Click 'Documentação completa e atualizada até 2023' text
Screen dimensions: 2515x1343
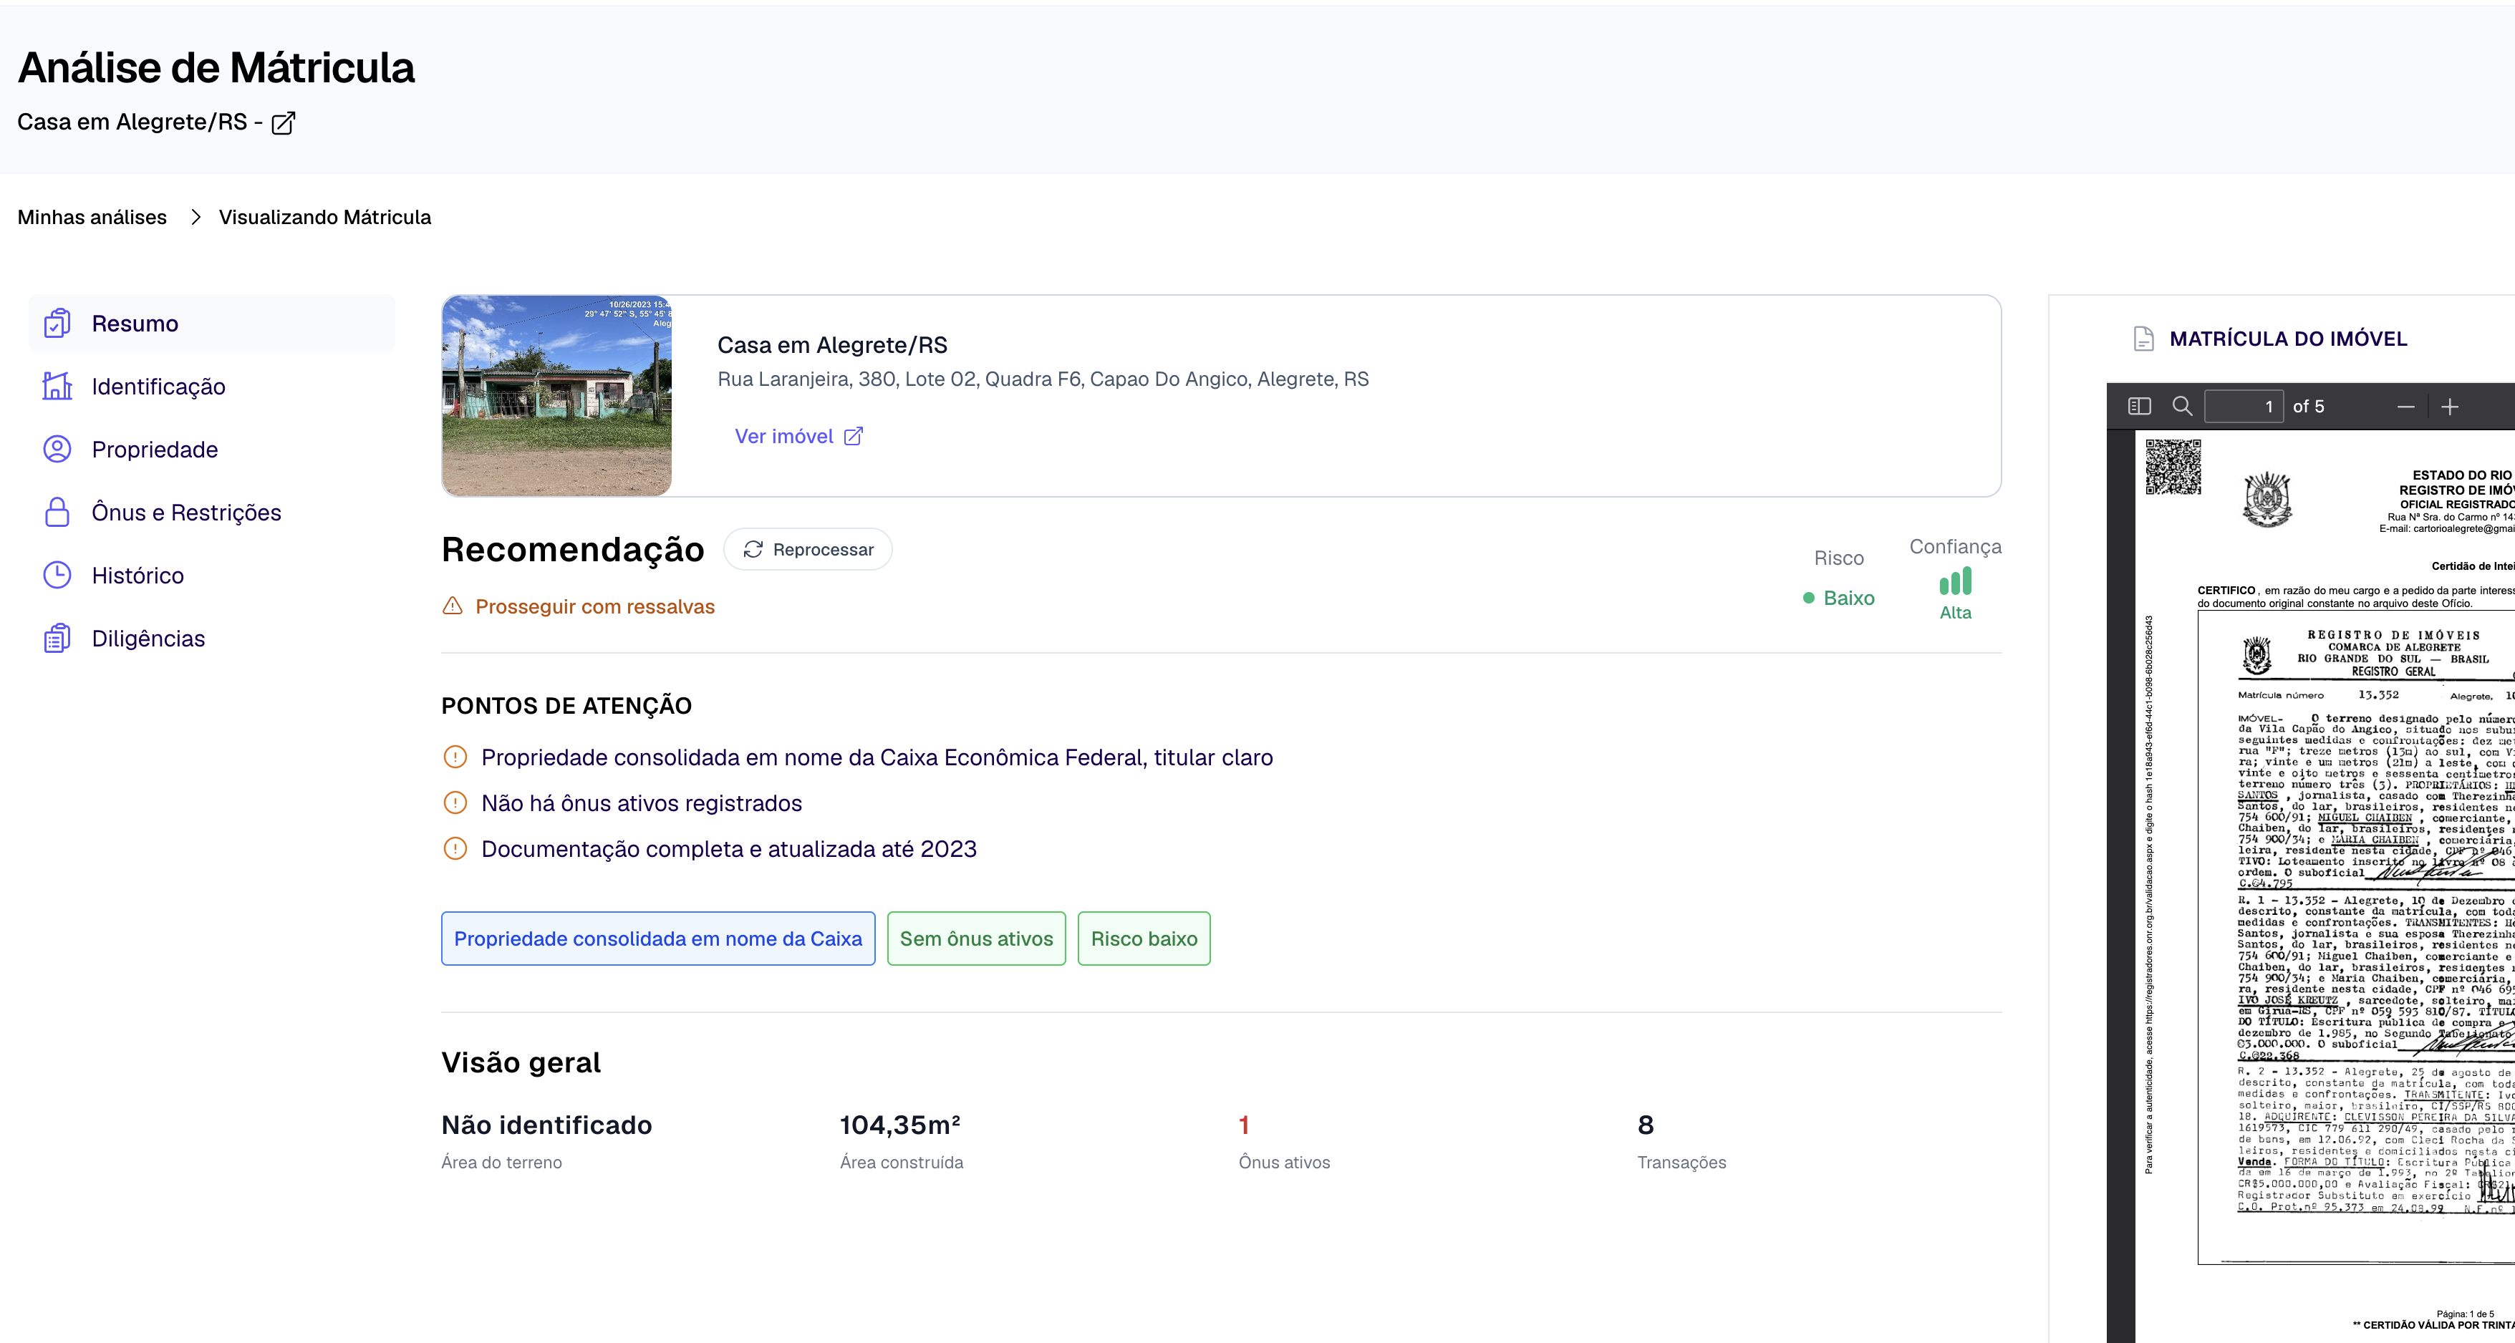(x=729, y=849)
